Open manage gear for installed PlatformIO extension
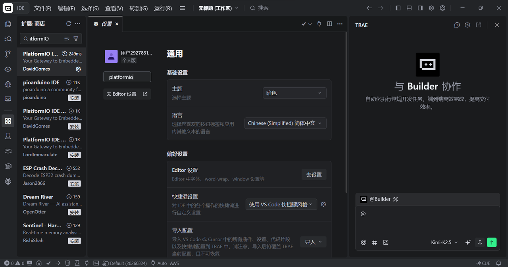The height and width of the screenshot is (267, 508). (x=78, y=69)
